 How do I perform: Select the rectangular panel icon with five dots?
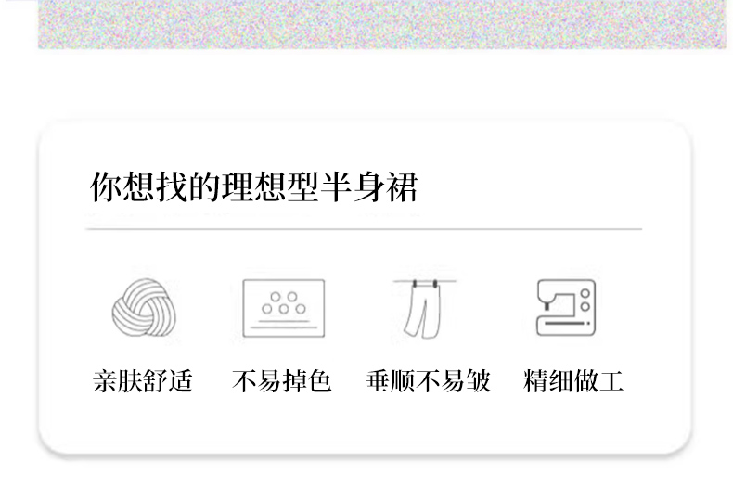(x=284, y=308)
